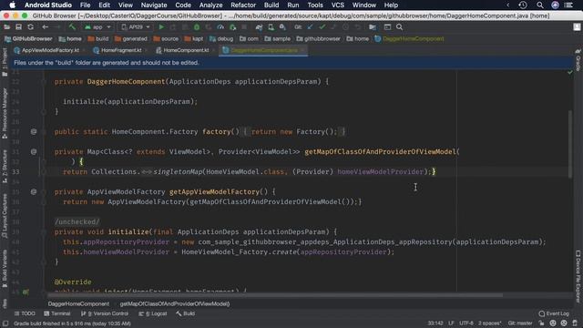Click the Stop square icon in toolbar
Viewport: 583px width, 328px height.
(244, 27)
